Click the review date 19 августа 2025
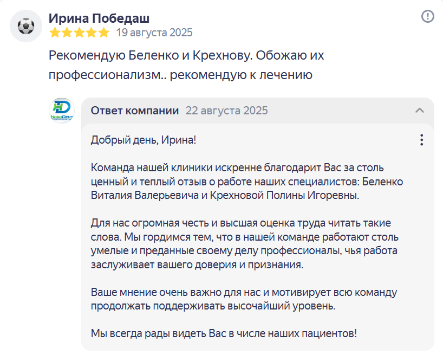 click(154, 33)
